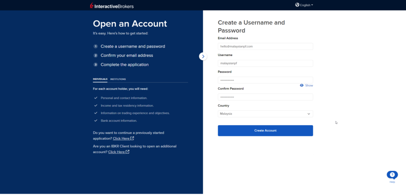Image resolution: width=406 pixels, height=195 pixels.
Task: Click Income and tax residency information text
Action: pos(127,106)
